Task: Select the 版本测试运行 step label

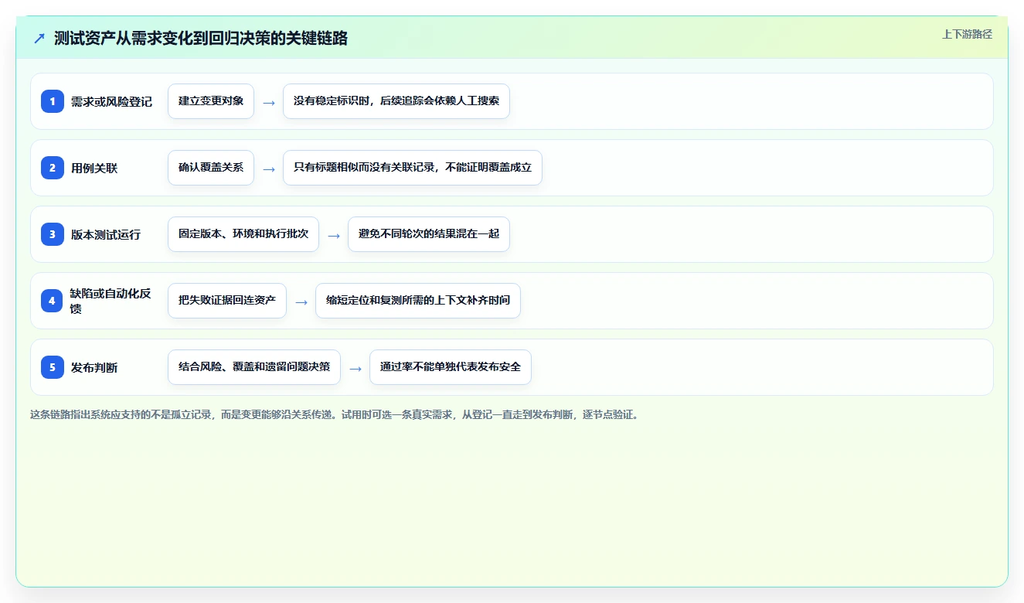Action: [106, 234]
